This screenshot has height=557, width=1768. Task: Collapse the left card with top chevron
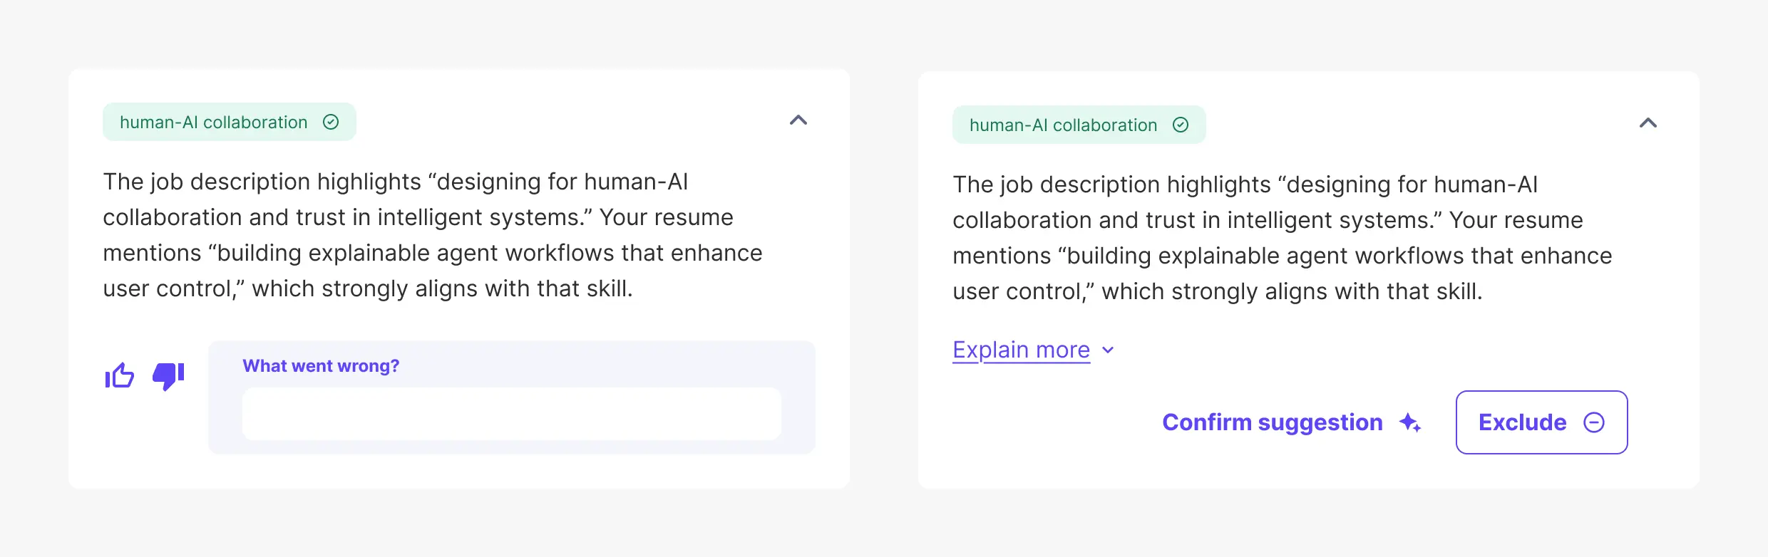point(798,120)
